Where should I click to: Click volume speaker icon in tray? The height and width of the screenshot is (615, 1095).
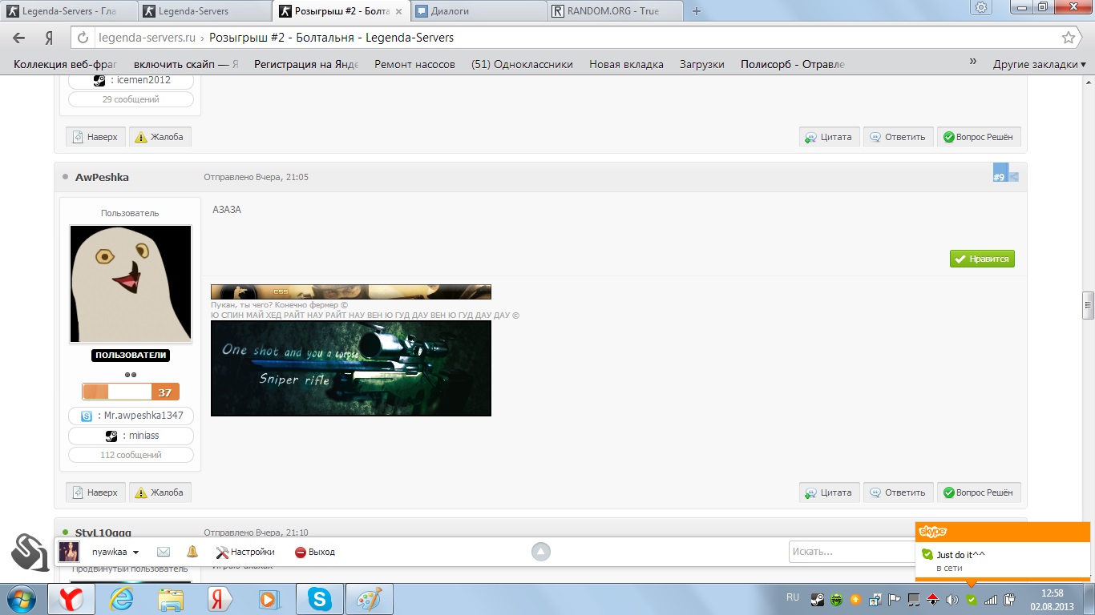952,599
